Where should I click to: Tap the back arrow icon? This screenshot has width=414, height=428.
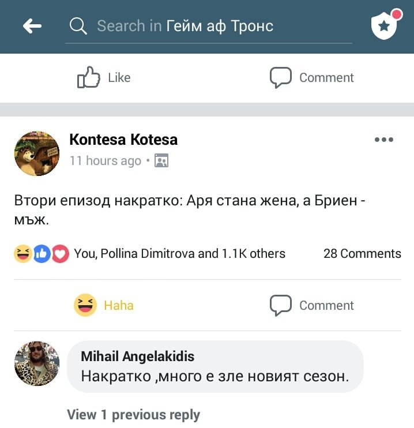(32, 26)
